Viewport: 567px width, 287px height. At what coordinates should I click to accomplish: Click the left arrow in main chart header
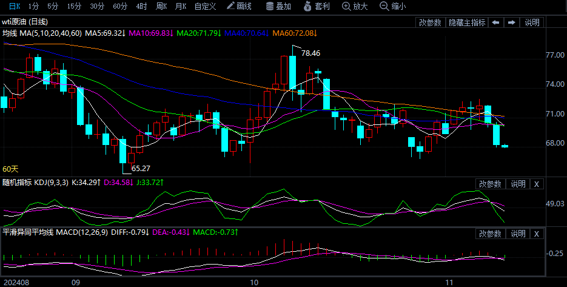495,22
